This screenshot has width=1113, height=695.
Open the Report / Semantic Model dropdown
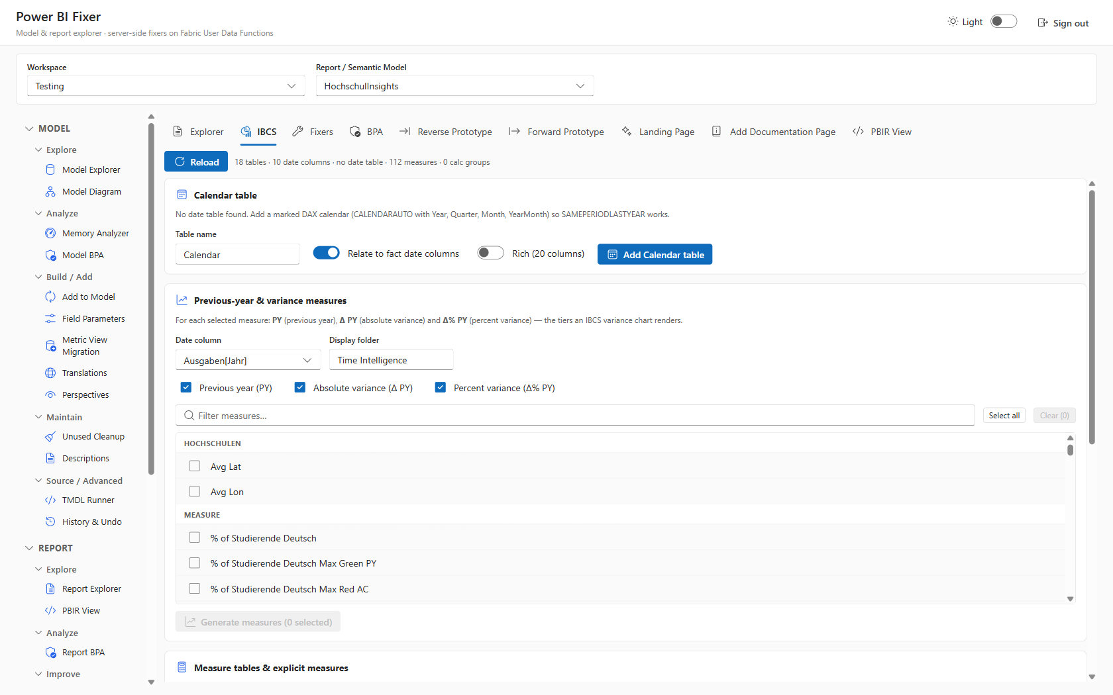pyautogui.click(x=454, y=86)
